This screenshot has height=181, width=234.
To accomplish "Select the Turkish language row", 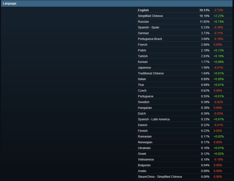I will click(184, 56).
